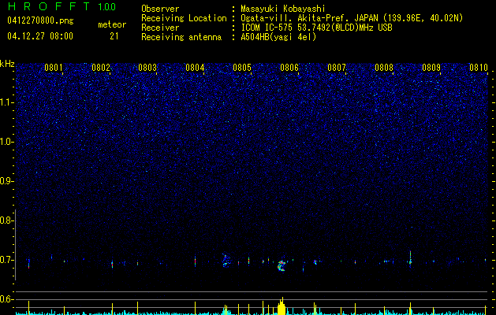Click the 0810 time marker
This screenshot has width=496, height=315.
pyautogui.click(x=479, y=68)
